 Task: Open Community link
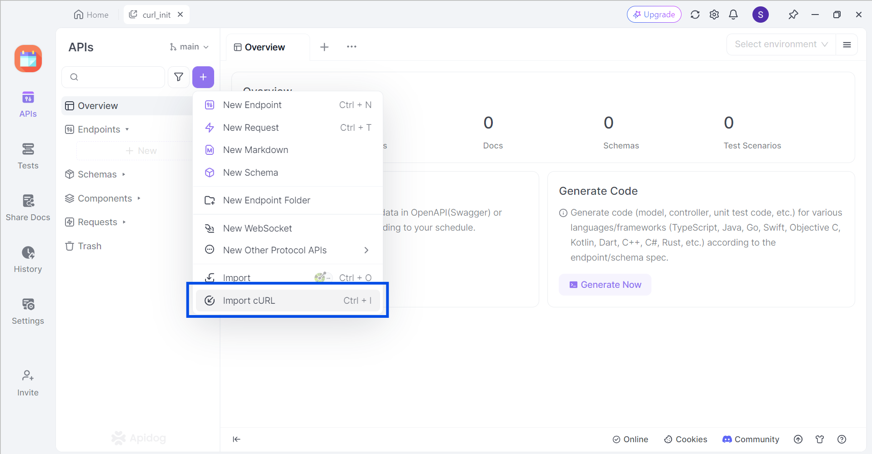[751, 439]
